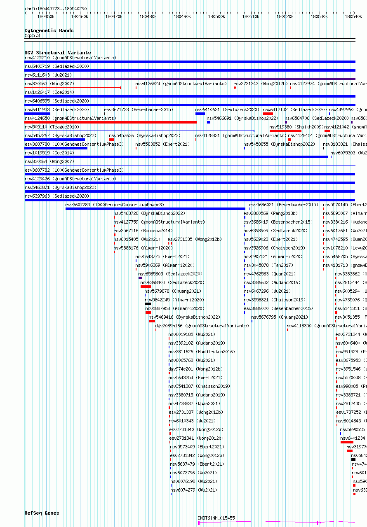Select esv3607783 (1000GenomesConsortiumPhase3) label

click(115, 205)
